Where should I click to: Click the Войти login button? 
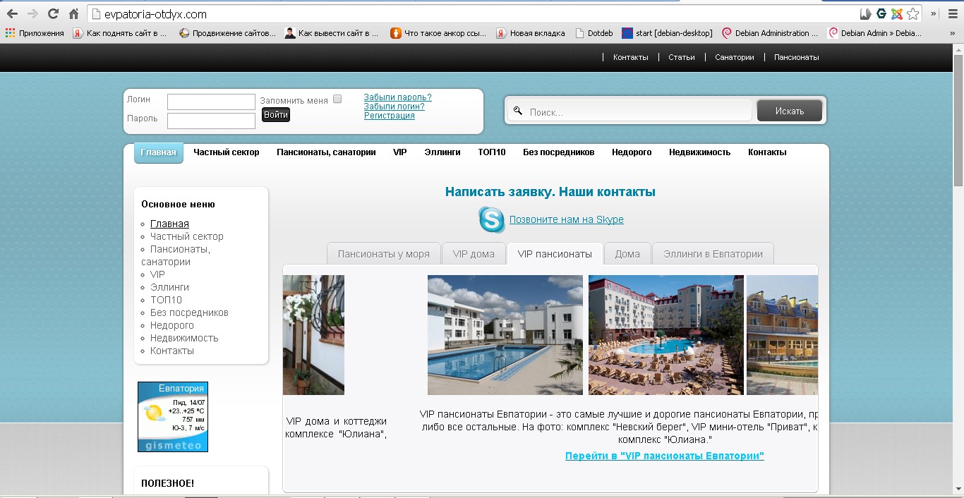pos(276,115)
